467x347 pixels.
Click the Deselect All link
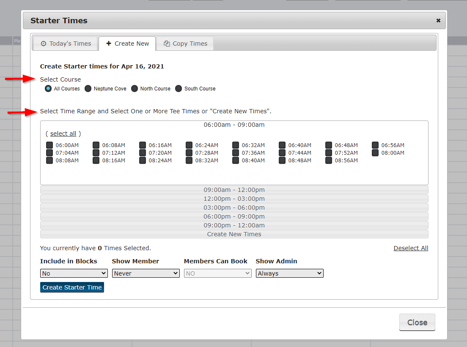[411, 248]
